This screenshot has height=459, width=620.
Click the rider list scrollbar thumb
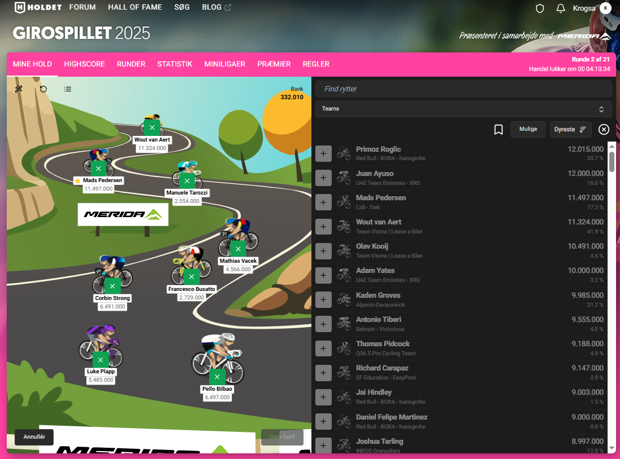pyautogui.click(x=612, y=161)
